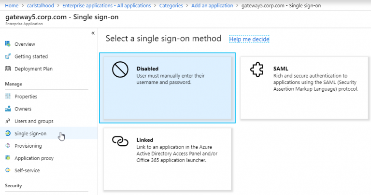Click the Getting started icon
The height and width of the screenshot is (195, 371).
click(x=8, y=56)
